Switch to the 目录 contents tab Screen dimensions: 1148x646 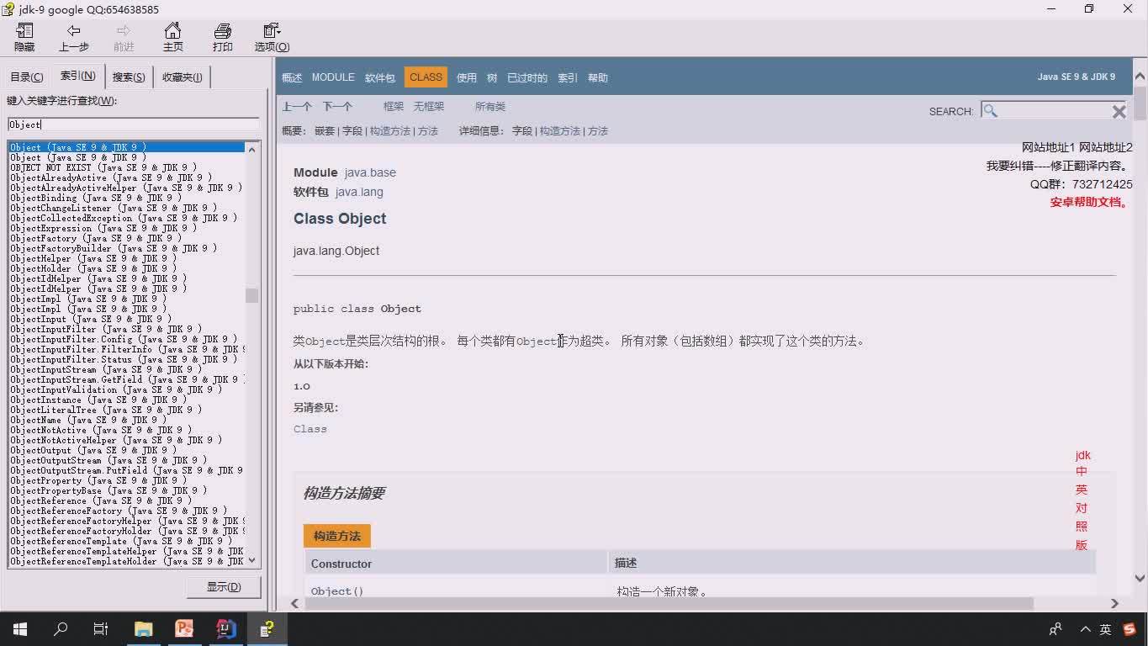tap(26, 76)
